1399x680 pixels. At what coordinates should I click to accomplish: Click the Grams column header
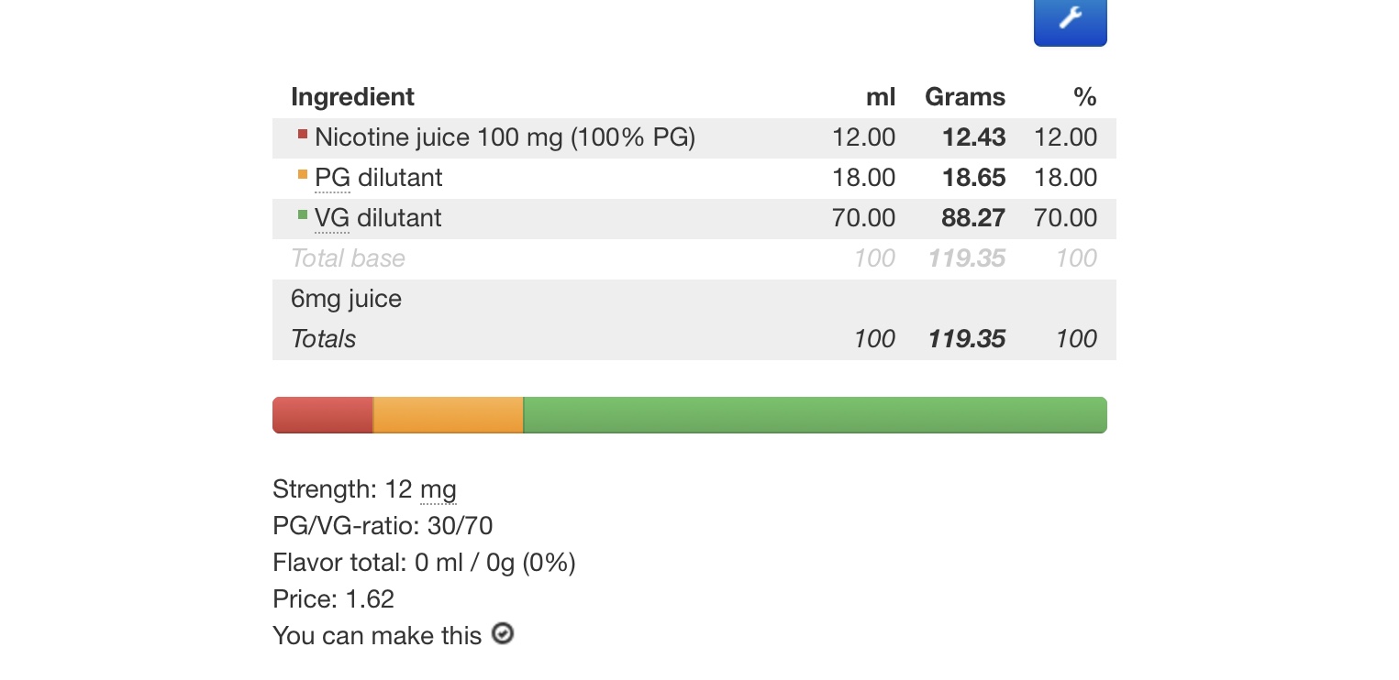965,97
